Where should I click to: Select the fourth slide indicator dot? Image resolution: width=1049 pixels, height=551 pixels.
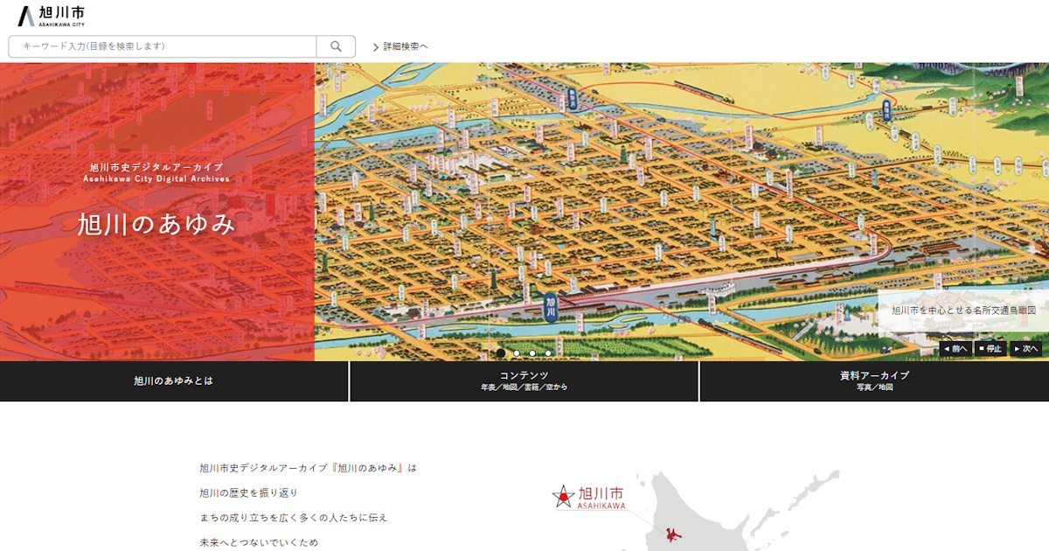click(x=548, y=353)
